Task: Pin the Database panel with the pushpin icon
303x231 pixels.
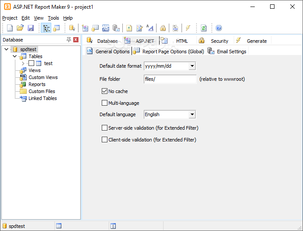Action: 69,40
